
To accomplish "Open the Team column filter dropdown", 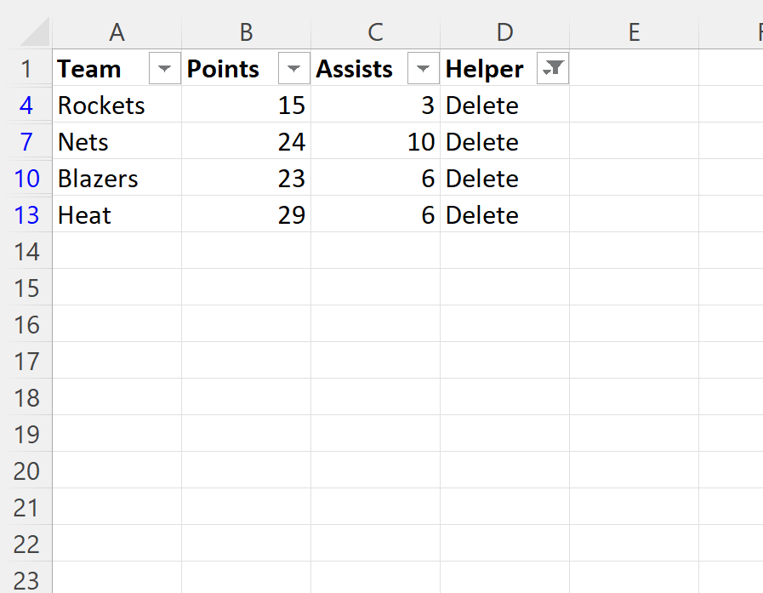I will pos(164,69).
